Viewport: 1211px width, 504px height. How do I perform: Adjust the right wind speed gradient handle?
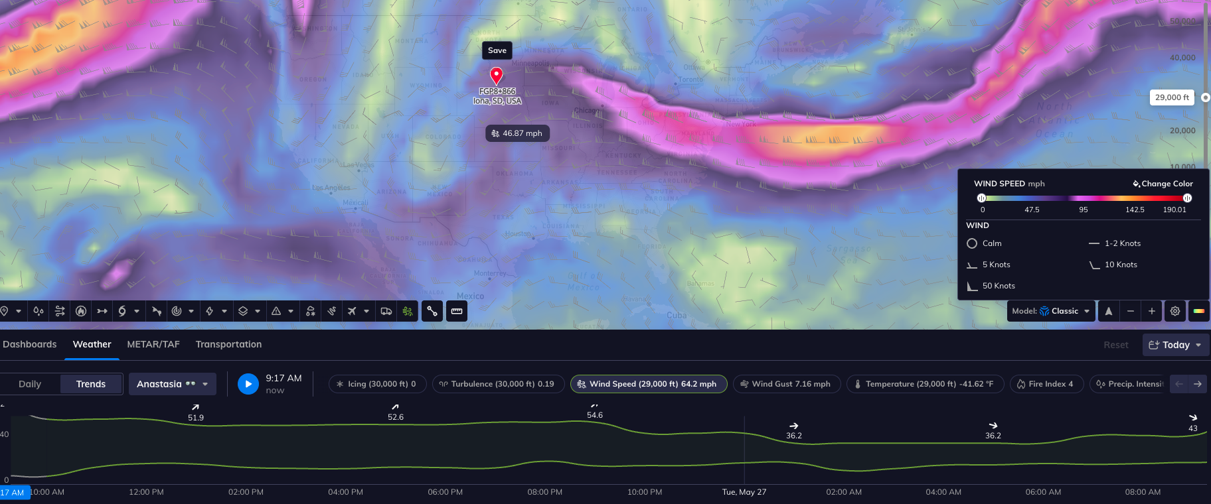click(x=1187, y=198)
